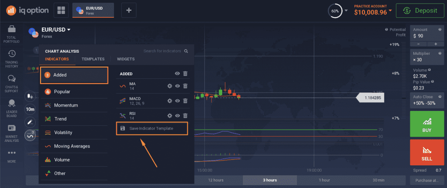Click the 1.184285 price label
Image resolution: width=447 pixels, height=188 pixels.
[x=370, y=98]
